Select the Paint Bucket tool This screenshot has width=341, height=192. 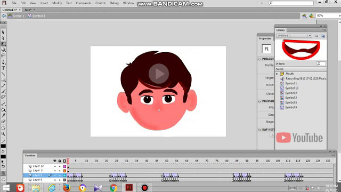click(x=3, y=109)
